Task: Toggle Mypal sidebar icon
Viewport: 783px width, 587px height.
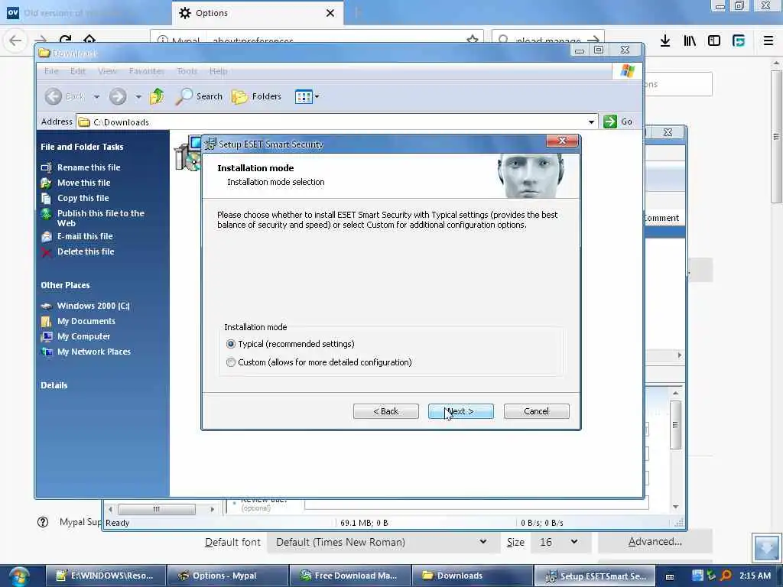Action: click(714, 41)
